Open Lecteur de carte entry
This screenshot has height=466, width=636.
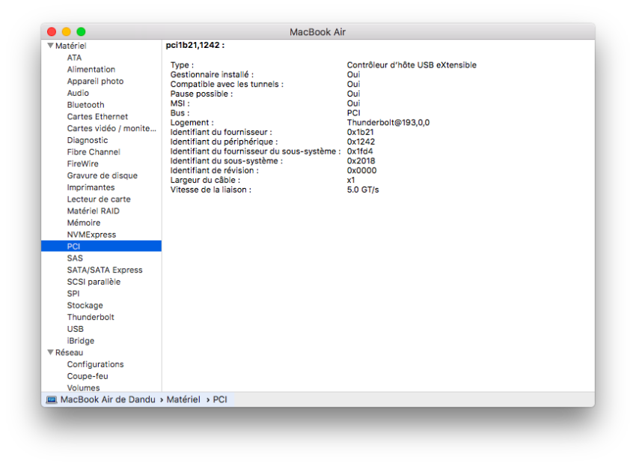99,199
